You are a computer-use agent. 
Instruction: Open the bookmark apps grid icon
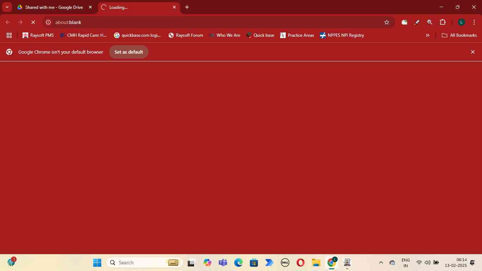(x=9, y=35)
